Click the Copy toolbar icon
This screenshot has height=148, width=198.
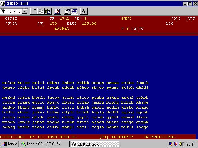point(41,11)
